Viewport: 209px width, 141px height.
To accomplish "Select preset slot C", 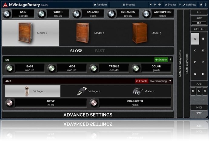I will point(195,51).
